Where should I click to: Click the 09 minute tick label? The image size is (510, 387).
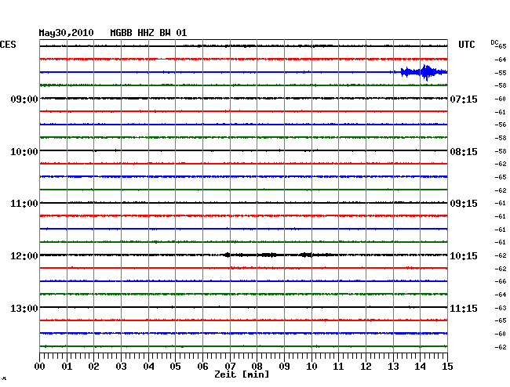tap(284, 366)
